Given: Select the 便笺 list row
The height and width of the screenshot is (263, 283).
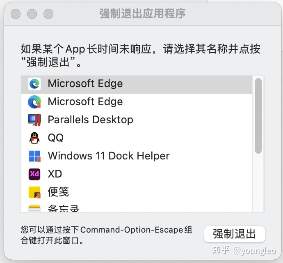Looking at the screenshot, I should [137, 192].
